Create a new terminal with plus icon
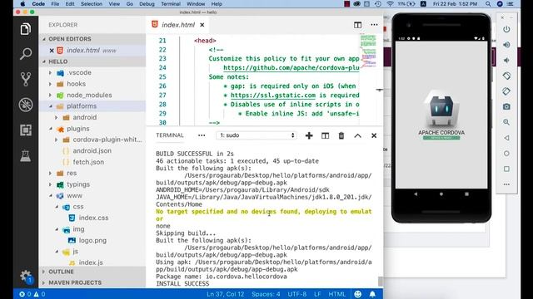Image resolution: width=533 pixels, height=299 pixels. (x=309, y=135)
